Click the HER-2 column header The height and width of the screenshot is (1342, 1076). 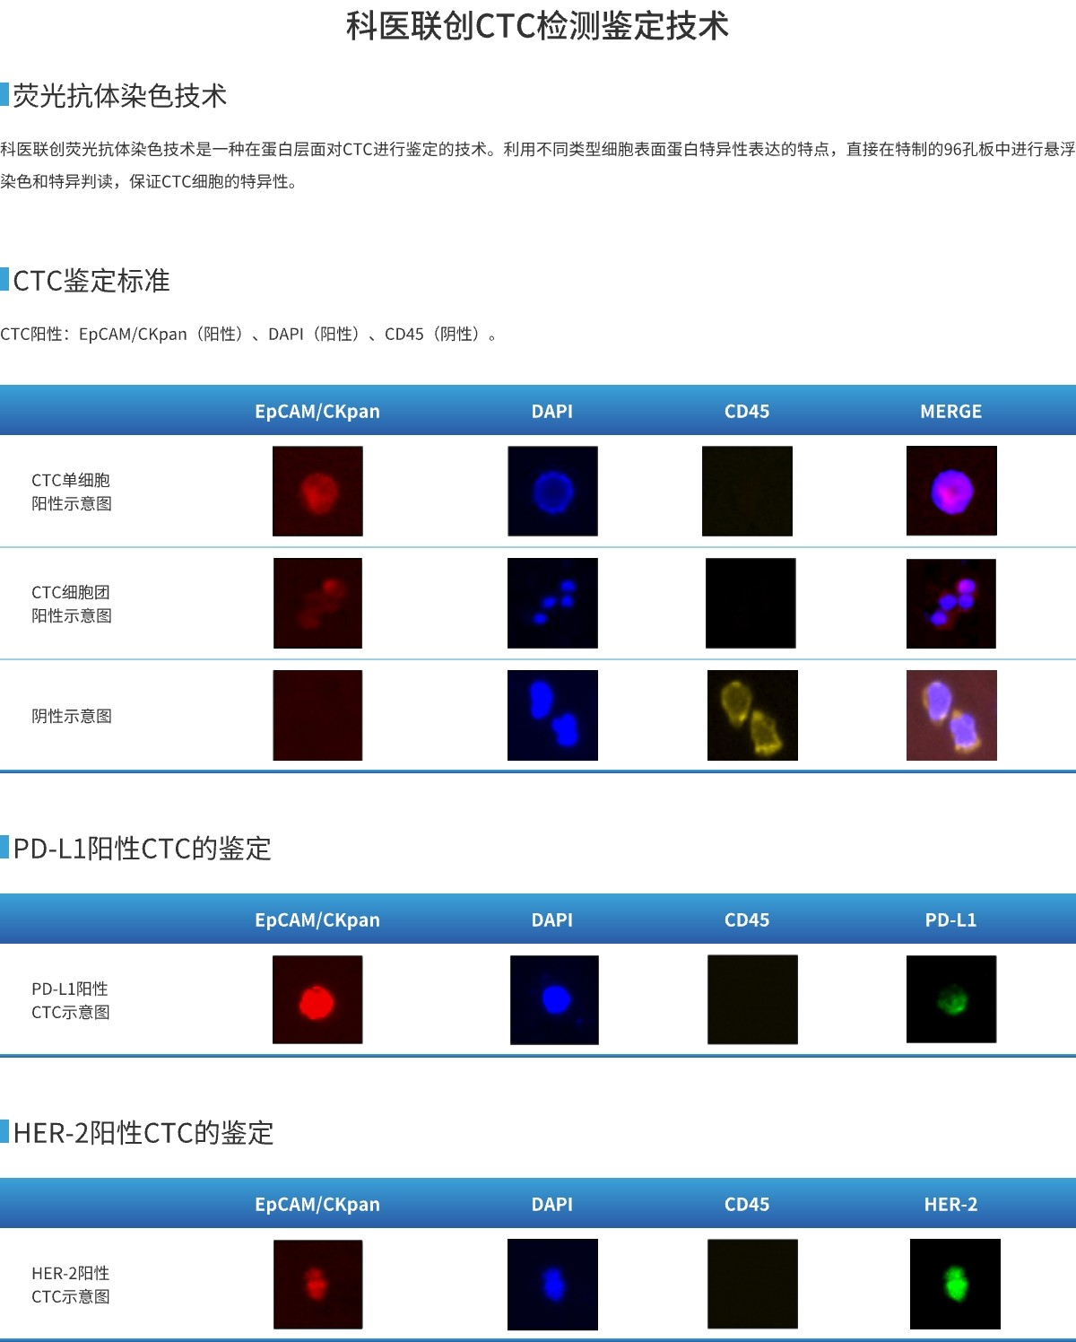point(951,1205)
